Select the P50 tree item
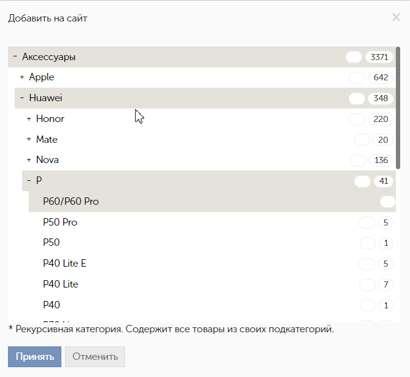The image size is (410, 377). [52, 243]
